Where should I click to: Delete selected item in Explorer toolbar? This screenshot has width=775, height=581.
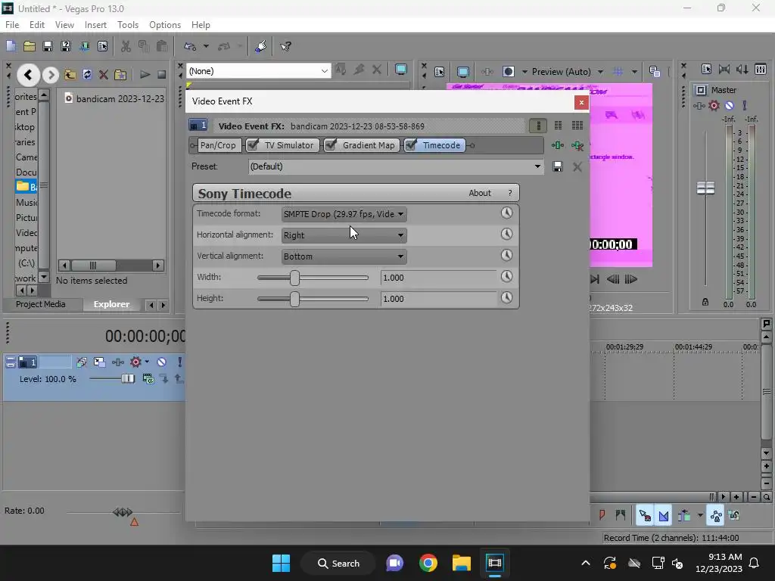click(103, 75)
